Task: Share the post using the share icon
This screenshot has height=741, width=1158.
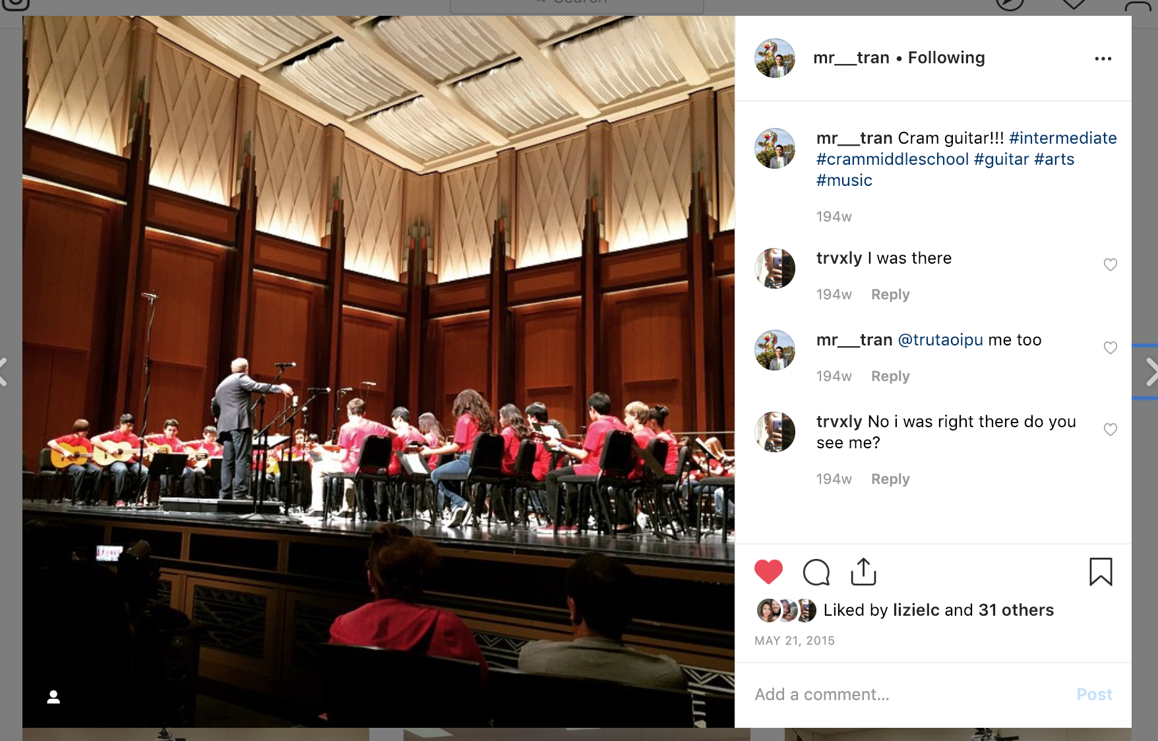Action: [x=863, y=572]
